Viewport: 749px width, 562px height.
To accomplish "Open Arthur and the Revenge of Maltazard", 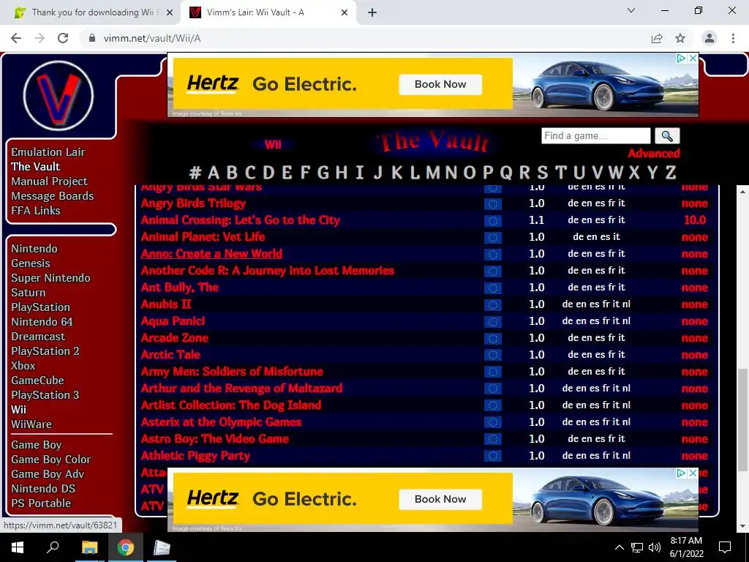I will click(x=241, y=388).
